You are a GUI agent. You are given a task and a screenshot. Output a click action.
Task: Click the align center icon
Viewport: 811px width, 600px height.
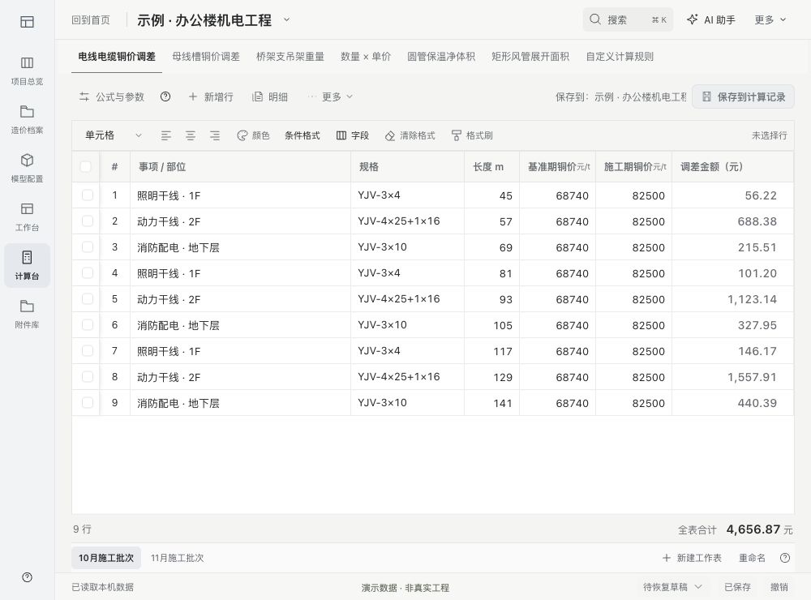tap(191, 135)
